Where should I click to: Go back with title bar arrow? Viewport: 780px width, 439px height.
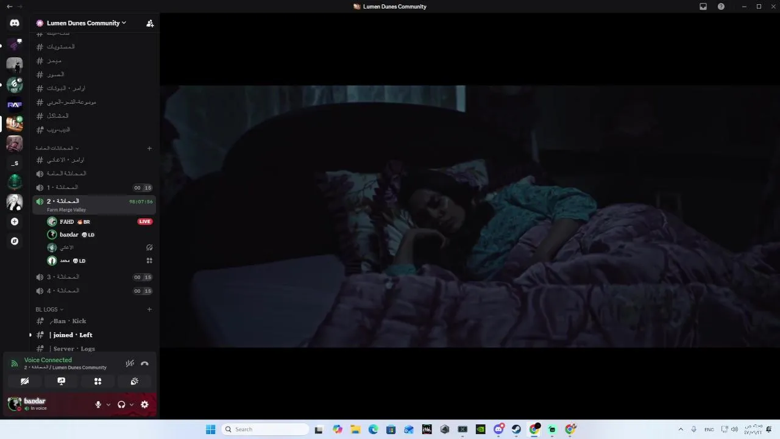(9, 7)
